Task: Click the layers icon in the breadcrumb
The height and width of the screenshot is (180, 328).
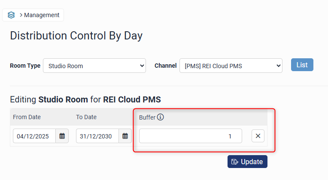Action: (x=11, y=15)
